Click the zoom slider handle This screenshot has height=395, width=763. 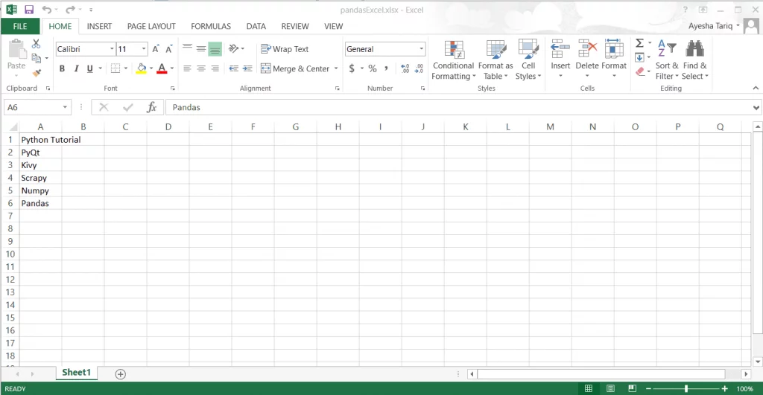tap(686, 389)
